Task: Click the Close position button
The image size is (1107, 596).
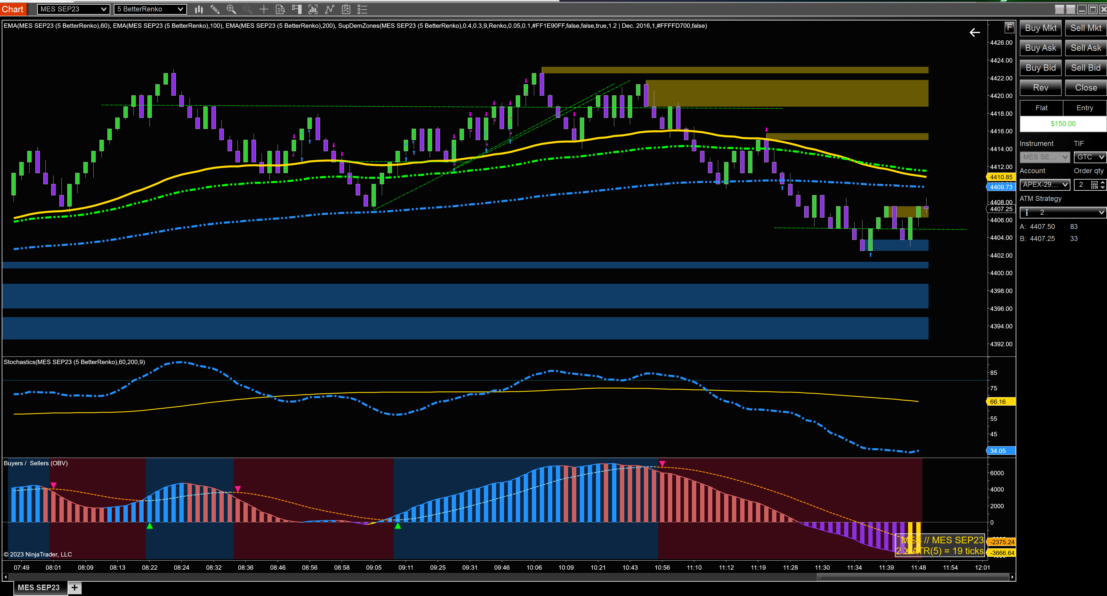Action: pyautogui.click(x=1086, y=88)
